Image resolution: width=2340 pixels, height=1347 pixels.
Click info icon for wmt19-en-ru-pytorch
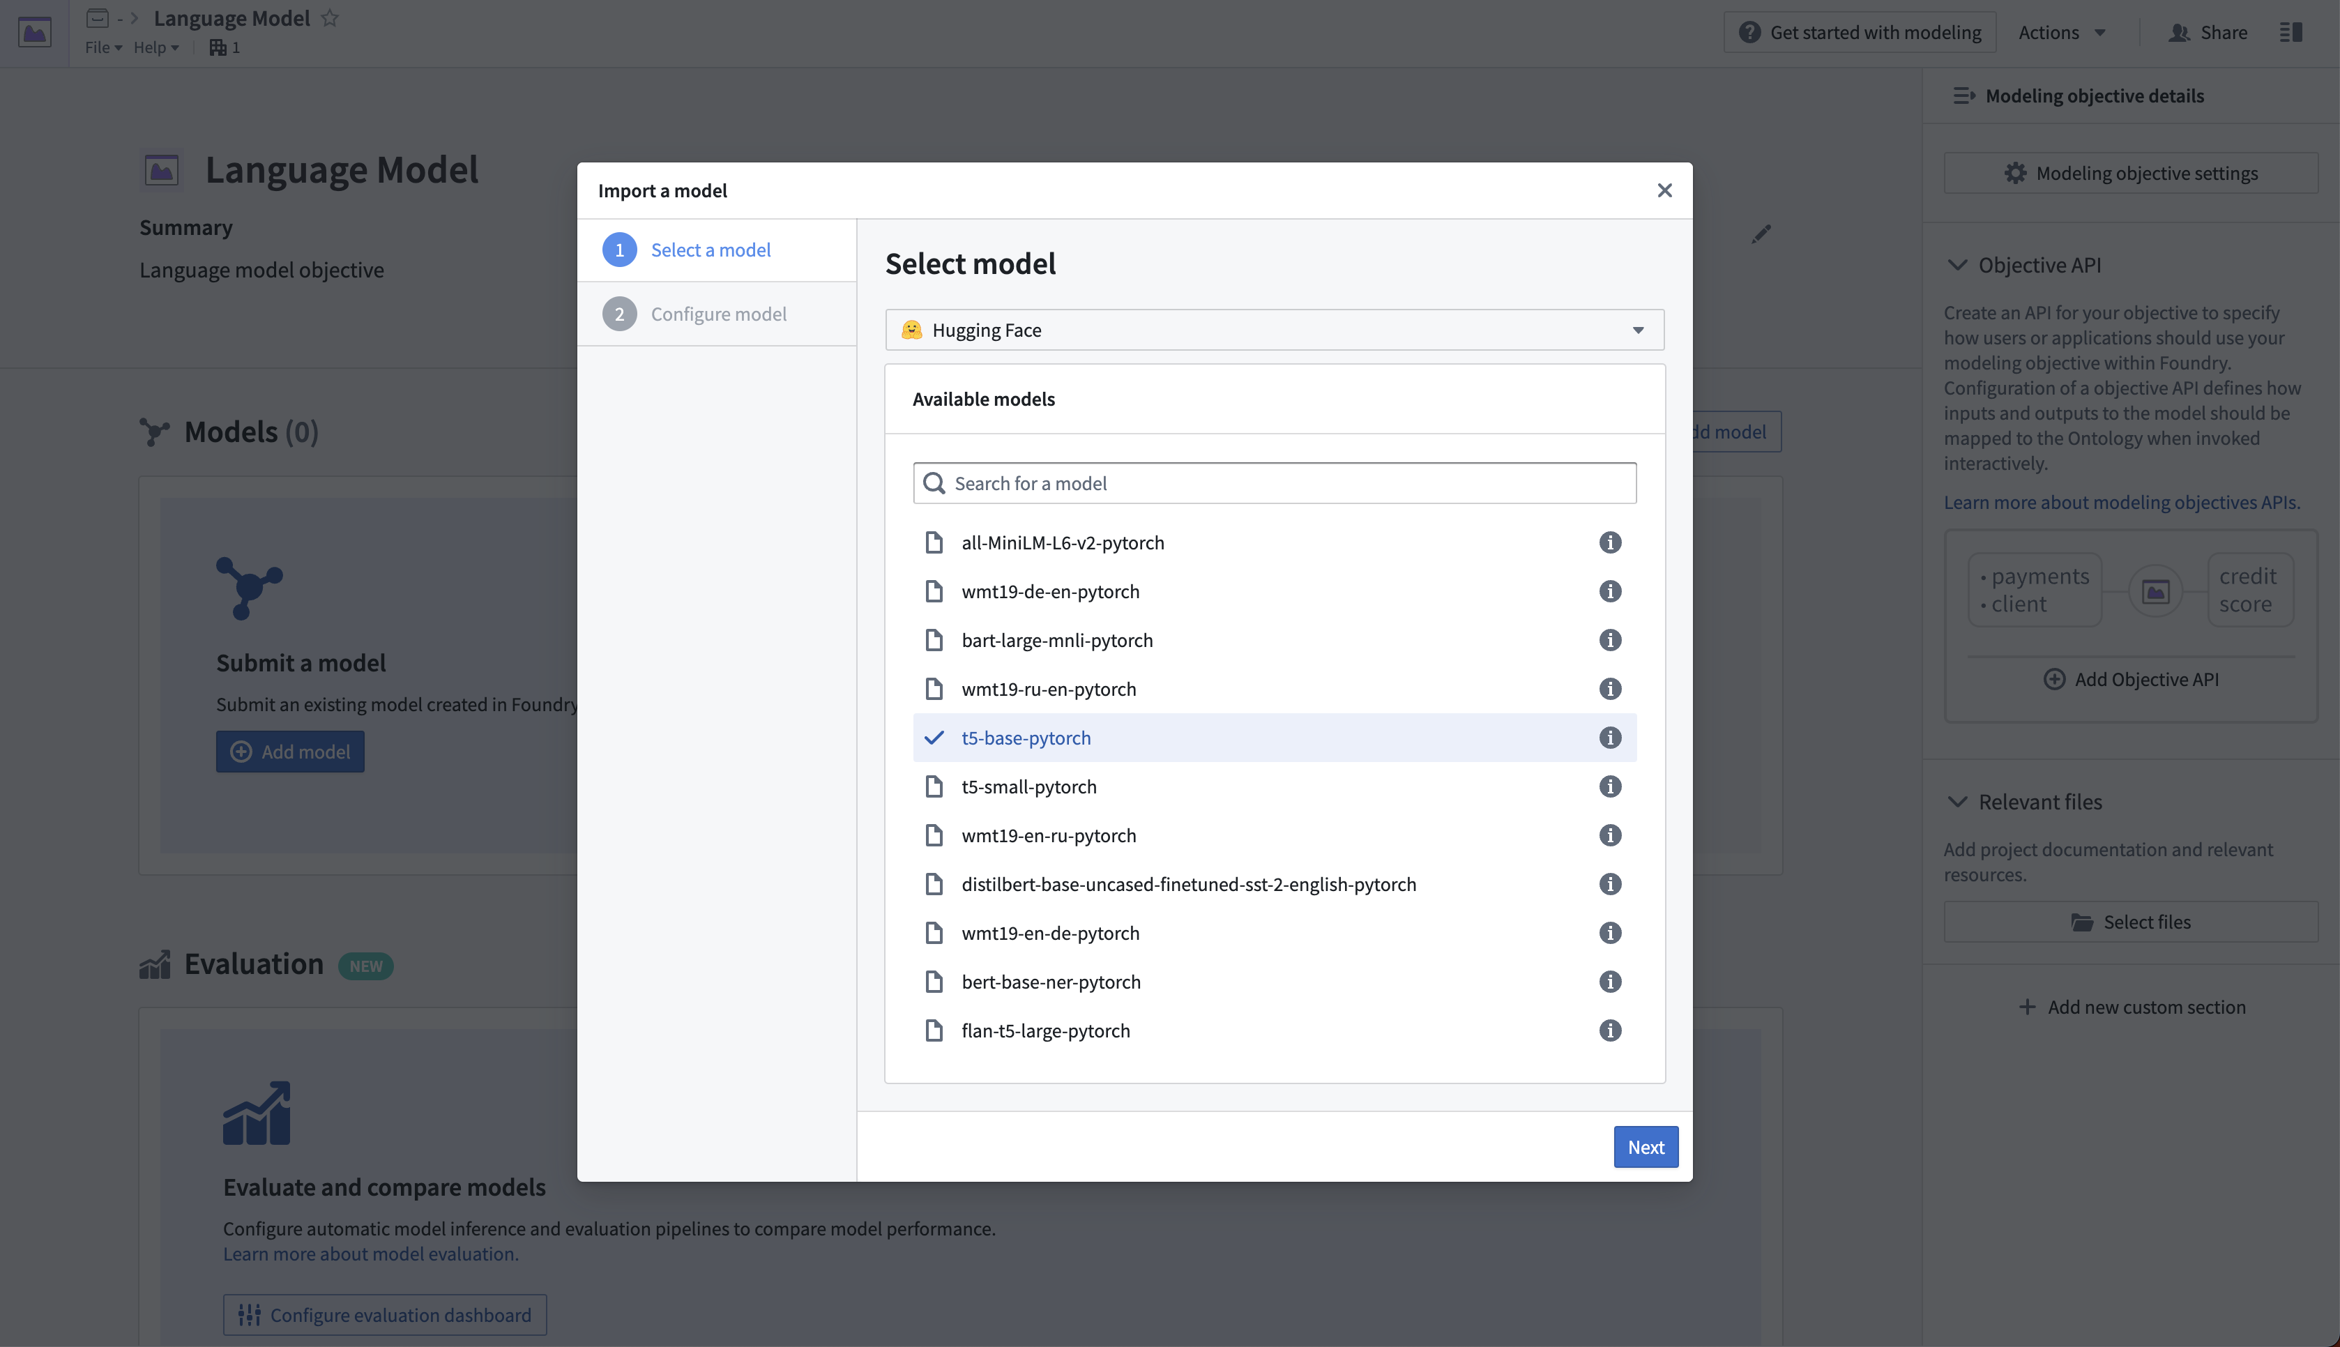pyautogui.click(x=1609, y=835)
